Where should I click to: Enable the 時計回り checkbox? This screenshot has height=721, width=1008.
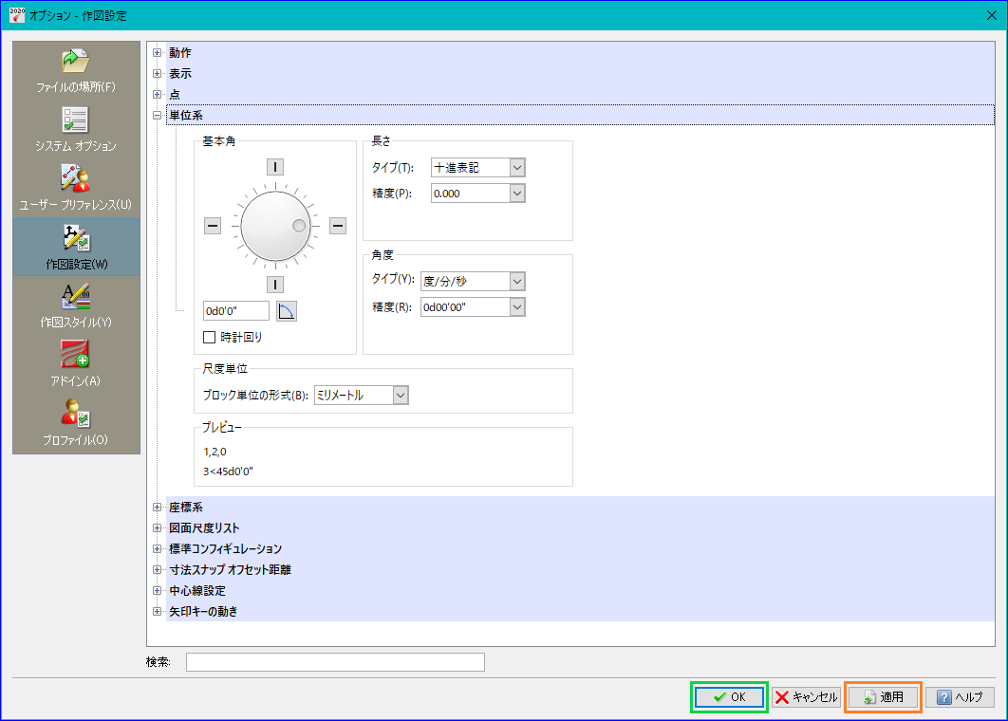click(x=209, y=337)
